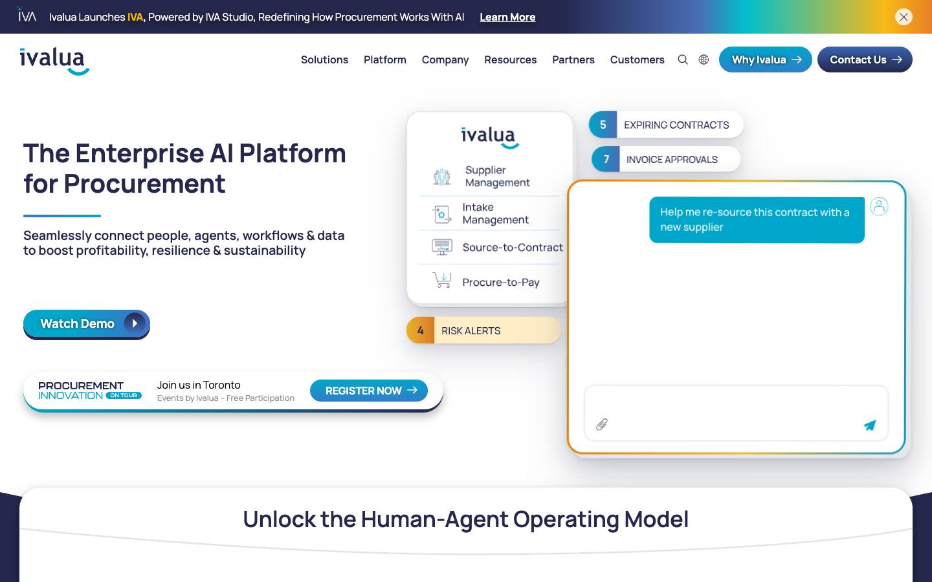The image size is (932, 582).
Task: Click the Intake Management gear icon
Action: (x=442, y=213)
